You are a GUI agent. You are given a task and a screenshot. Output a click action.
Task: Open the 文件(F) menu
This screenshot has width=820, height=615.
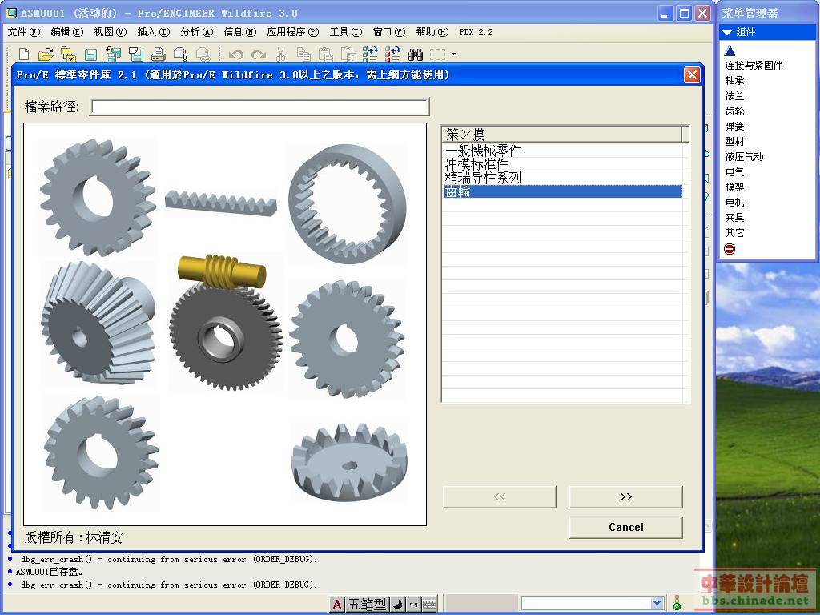point(24,32)
